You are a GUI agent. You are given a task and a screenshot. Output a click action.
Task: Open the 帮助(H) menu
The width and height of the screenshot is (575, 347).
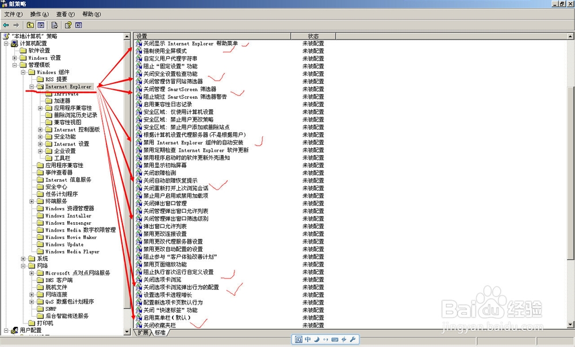[x=91, y=14]
